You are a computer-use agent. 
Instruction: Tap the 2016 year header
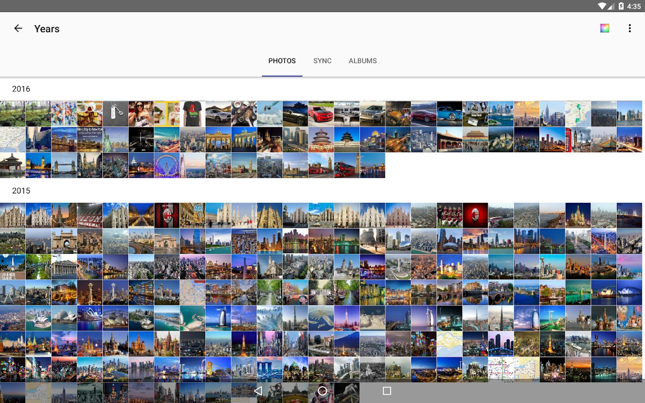(x=21, y=89)
